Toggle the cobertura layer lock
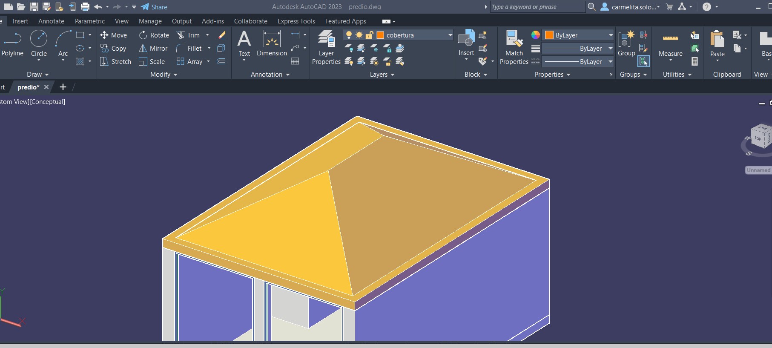 [369, 35]
